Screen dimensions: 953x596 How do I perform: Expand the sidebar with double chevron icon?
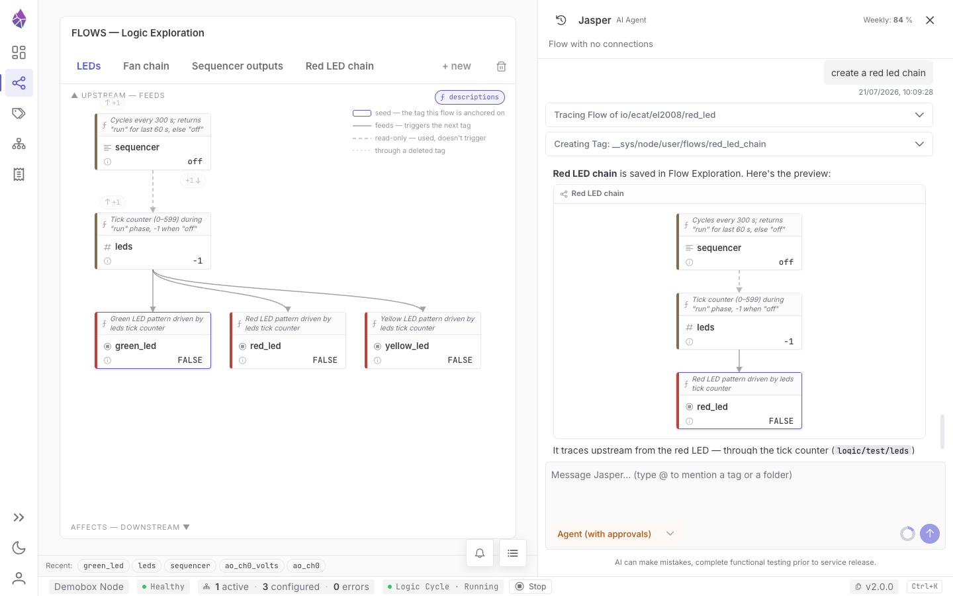tap(19, 517)
